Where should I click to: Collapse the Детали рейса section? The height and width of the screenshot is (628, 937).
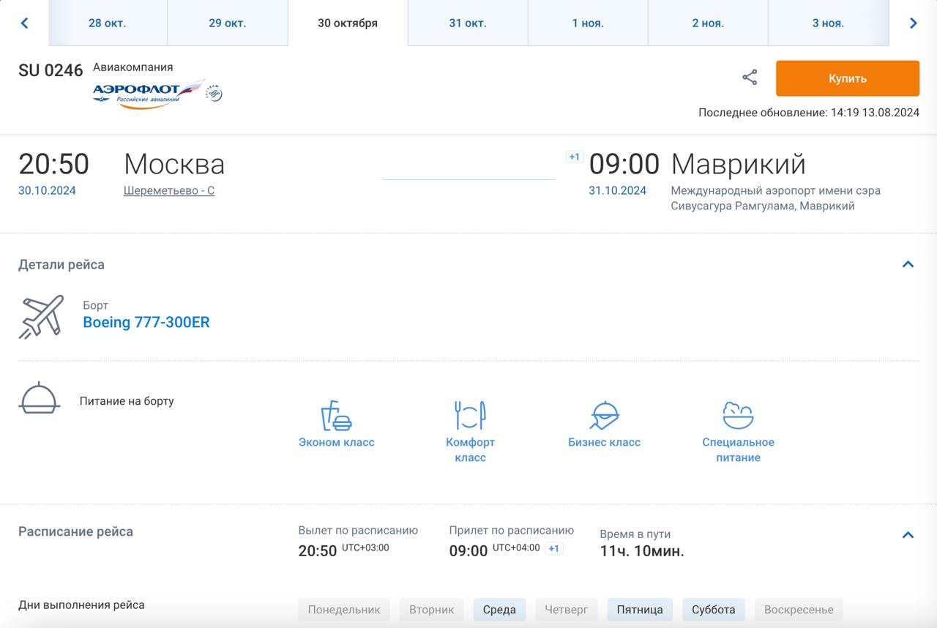pos(908,264)
